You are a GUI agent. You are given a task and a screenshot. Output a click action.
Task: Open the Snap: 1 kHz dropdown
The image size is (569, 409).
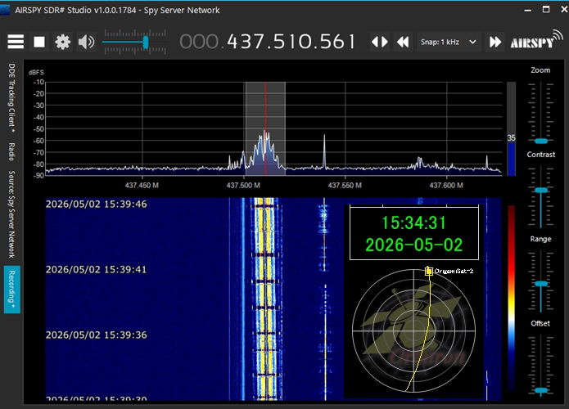tap(449, 42)
